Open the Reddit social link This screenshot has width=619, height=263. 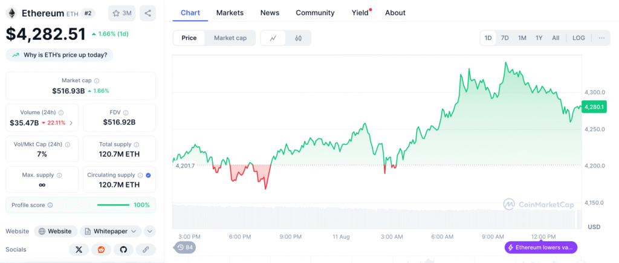[101, 249]
